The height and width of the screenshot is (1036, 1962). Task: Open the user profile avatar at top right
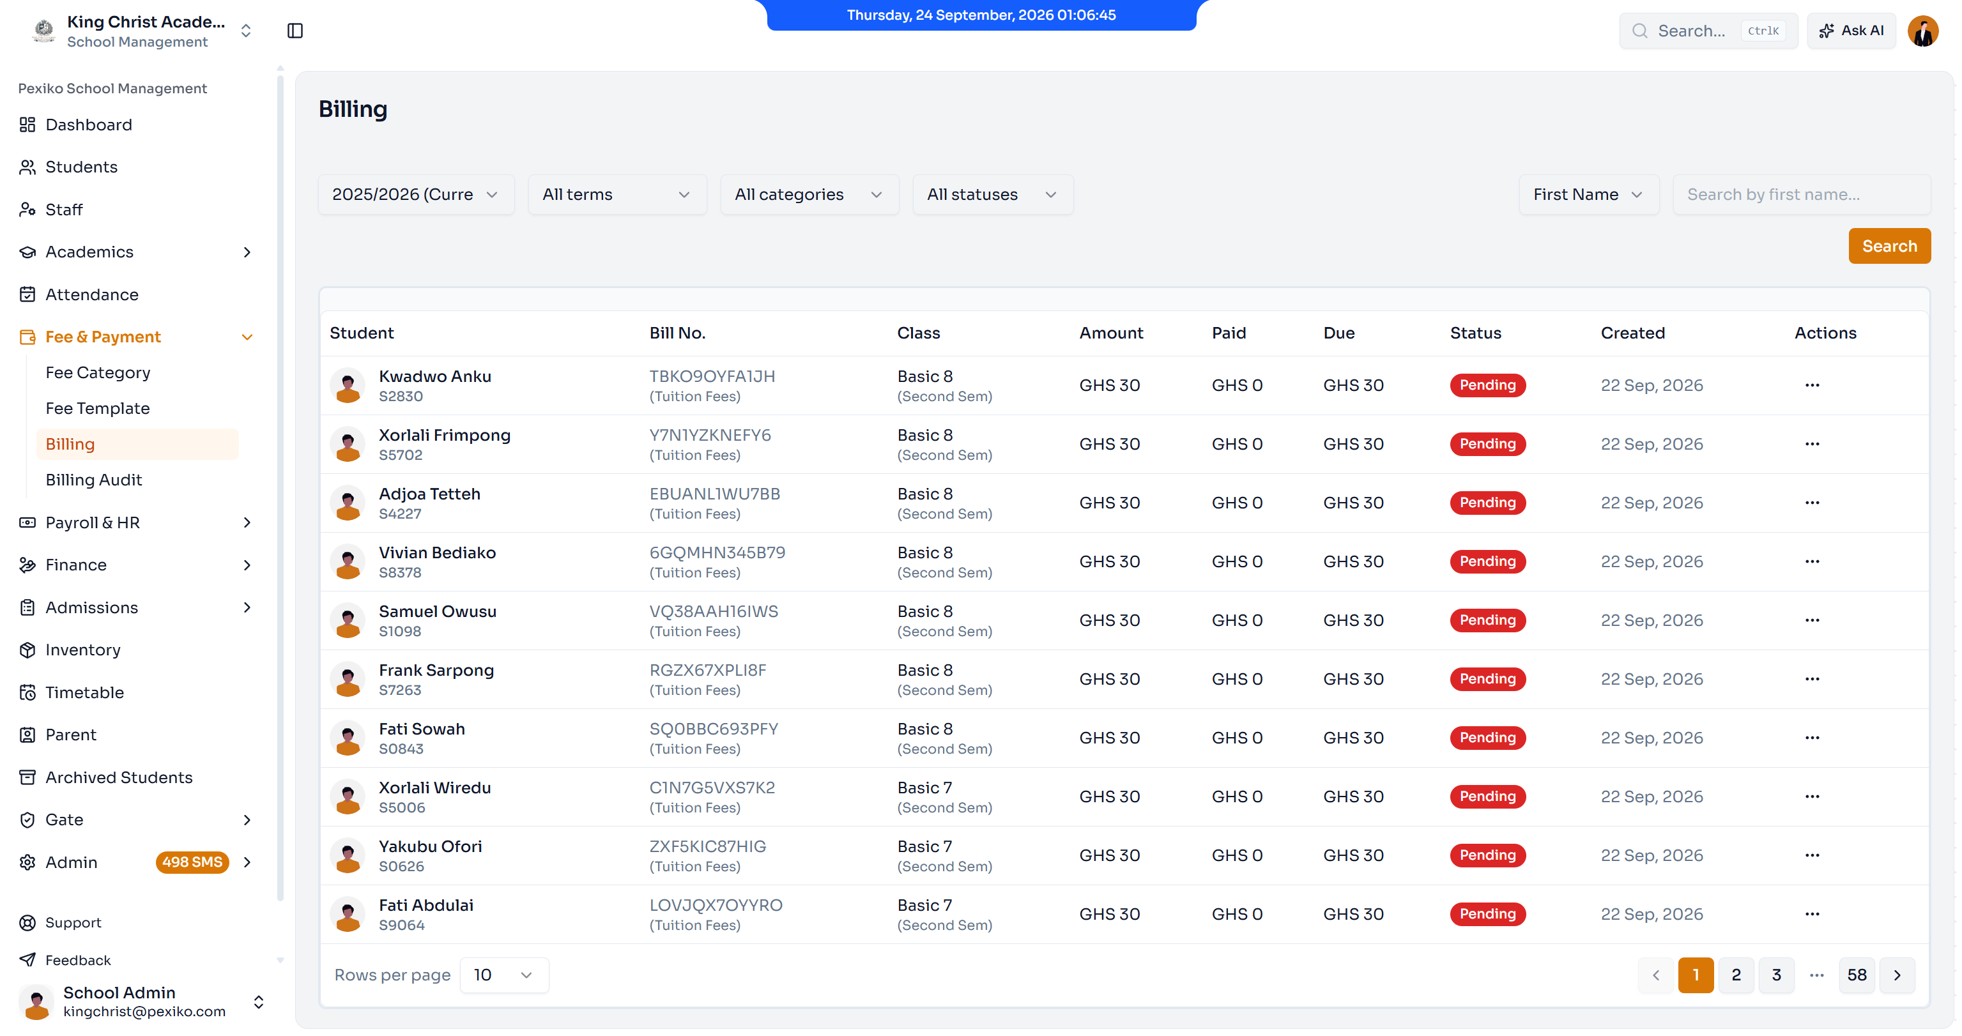click(x=1922, y=31)
